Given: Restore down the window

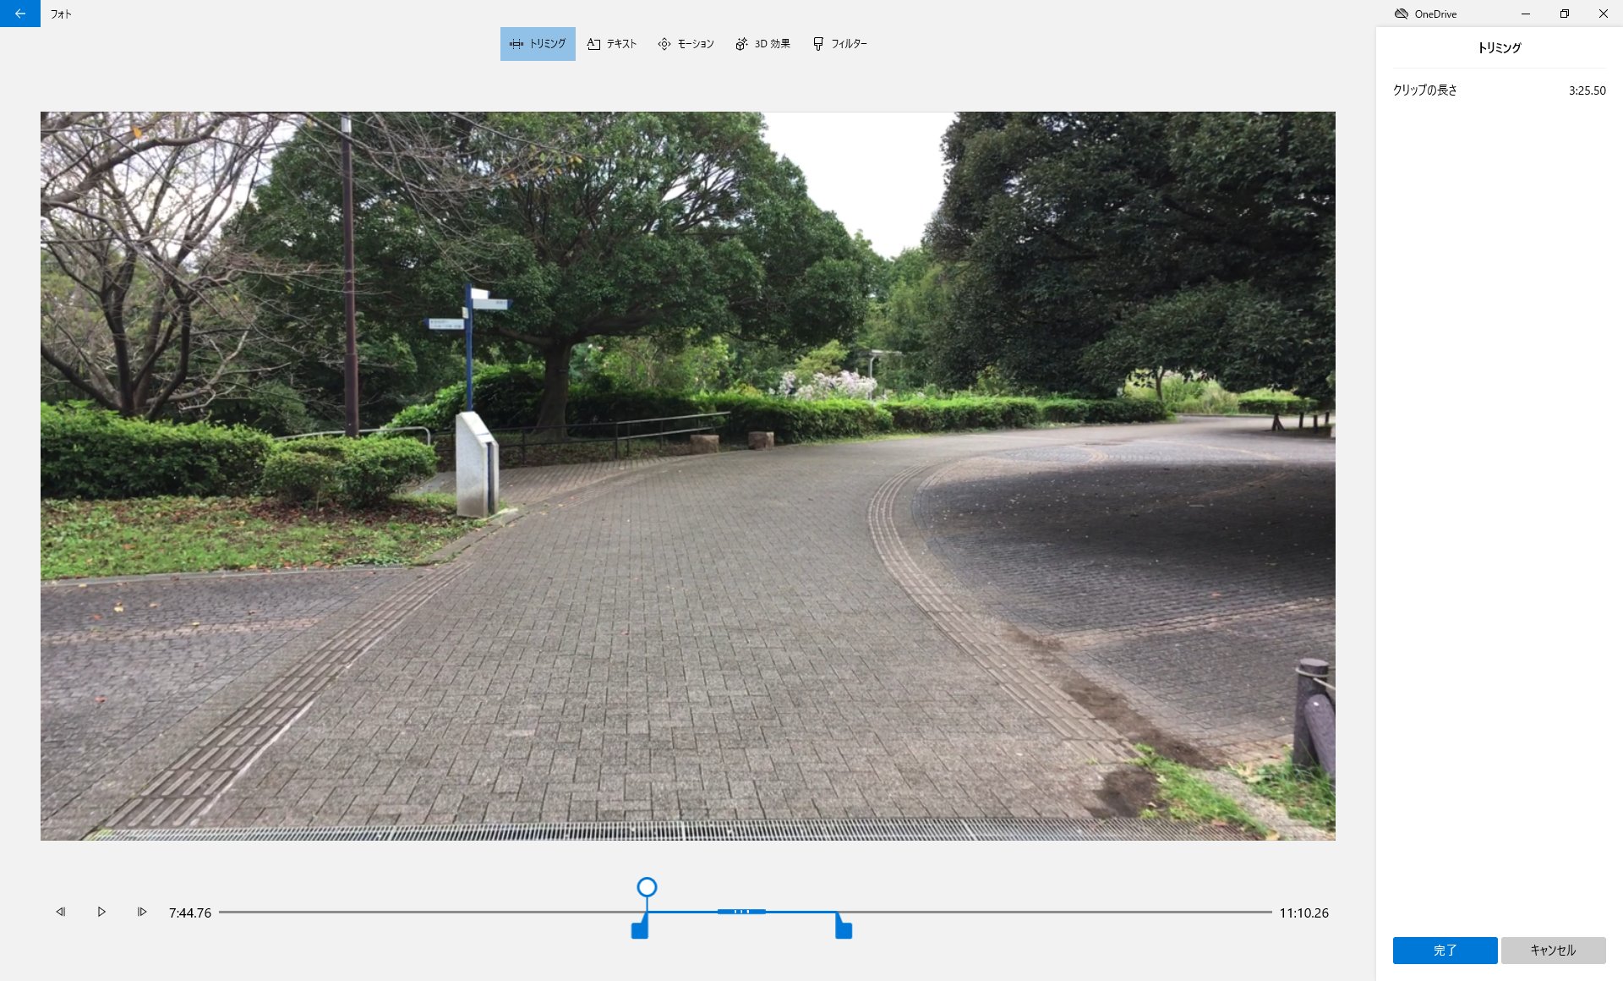Looking at the screenshot, I should pos(1564,14).
